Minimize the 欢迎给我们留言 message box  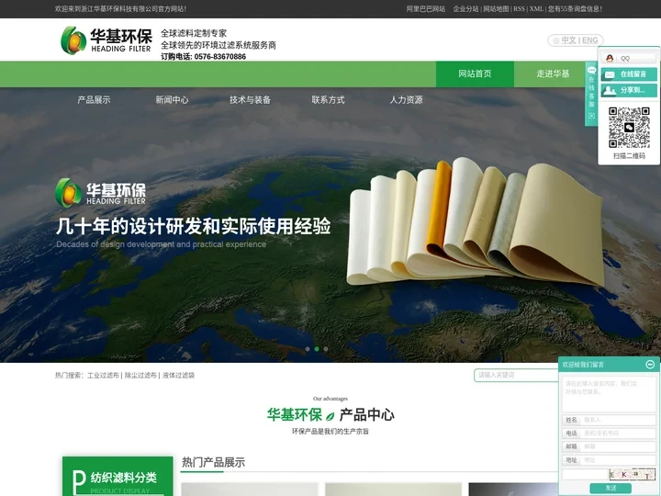(x=650, y=364)
